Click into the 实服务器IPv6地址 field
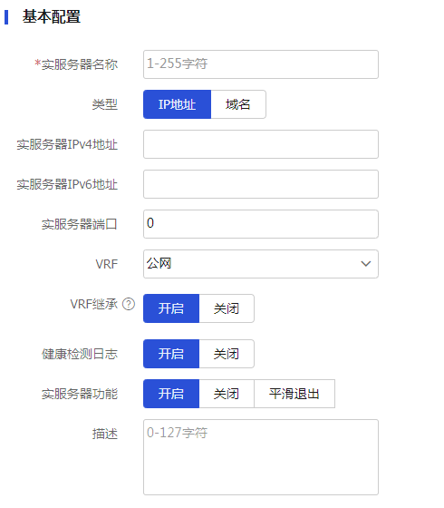This screenshot has width=444, height=508. coord(261,184)
